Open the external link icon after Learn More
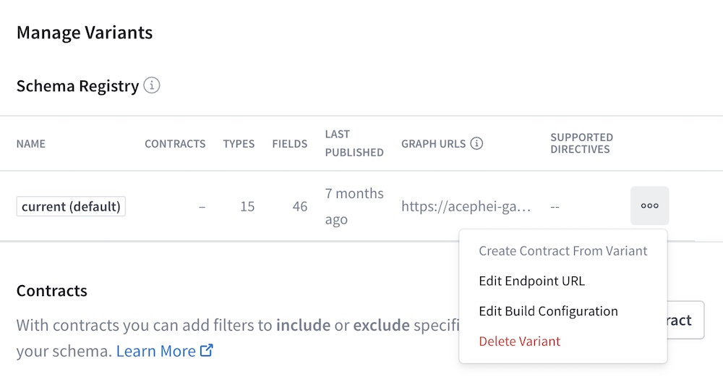This screenshot has height=390, width=723. (207, 350)
